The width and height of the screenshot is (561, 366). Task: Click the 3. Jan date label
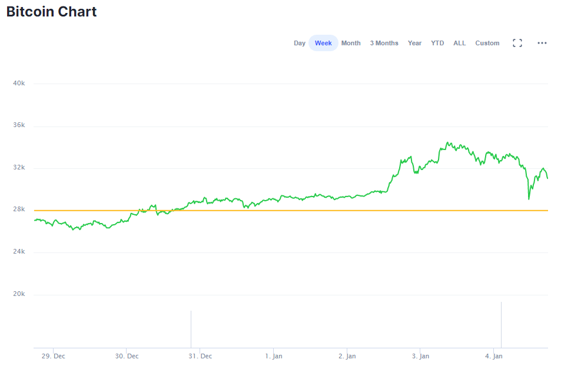(x=420, y=356)
